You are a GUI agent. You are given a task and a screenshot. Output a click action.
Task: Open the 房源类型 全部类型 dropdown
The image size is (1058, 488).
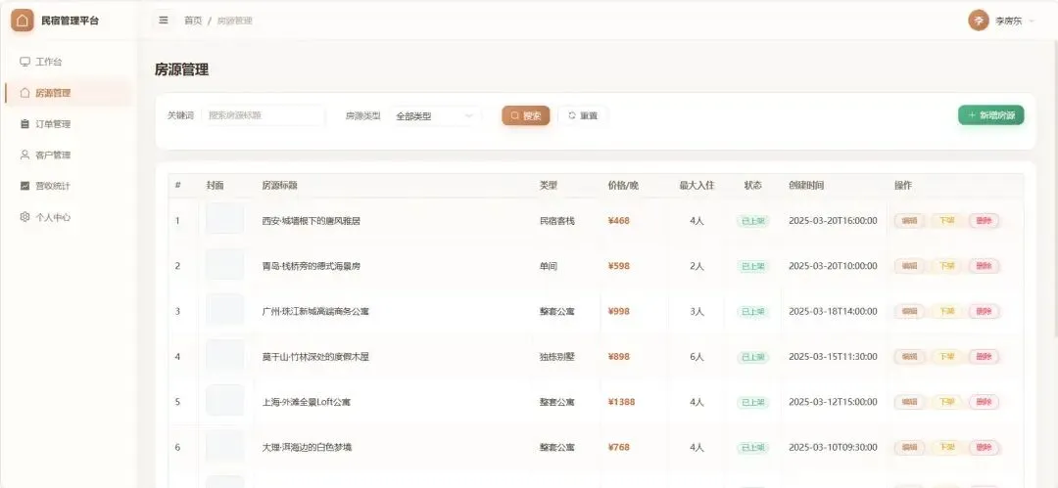pos(435,116)
